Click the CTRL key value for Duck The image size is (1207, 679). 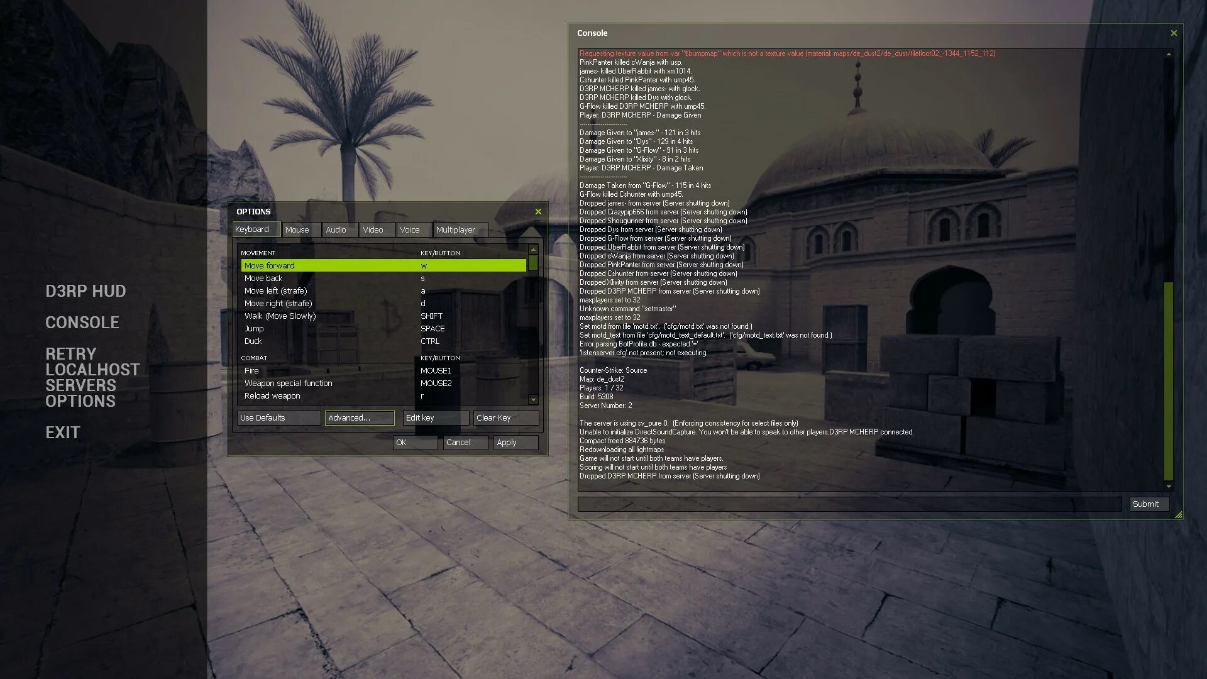[x=430, y=341]
